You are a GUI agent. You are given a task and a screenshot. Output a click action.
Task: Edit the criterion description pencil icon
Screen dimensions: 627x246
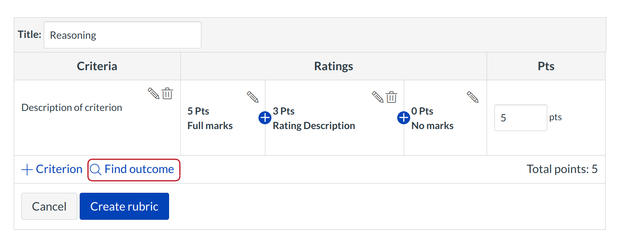[x=153, y=94]
